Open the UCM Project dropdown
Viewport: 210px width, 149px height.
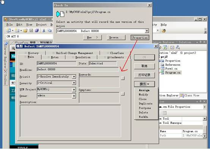tap(74, 89)
